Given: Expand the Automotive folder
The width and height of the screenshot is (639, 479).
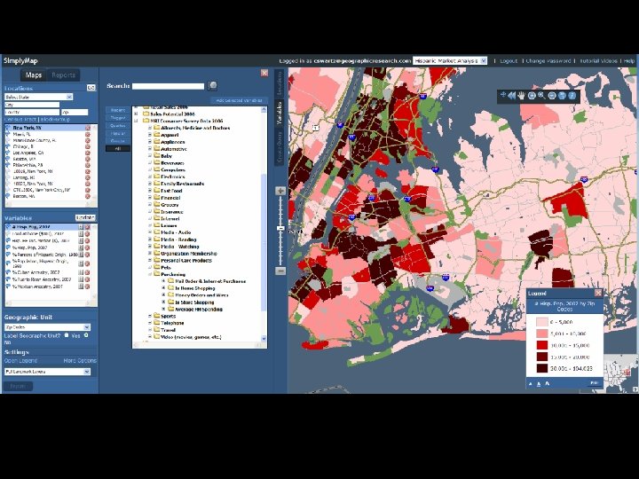Looking at the screenshot, I should [x=150, y=149].
